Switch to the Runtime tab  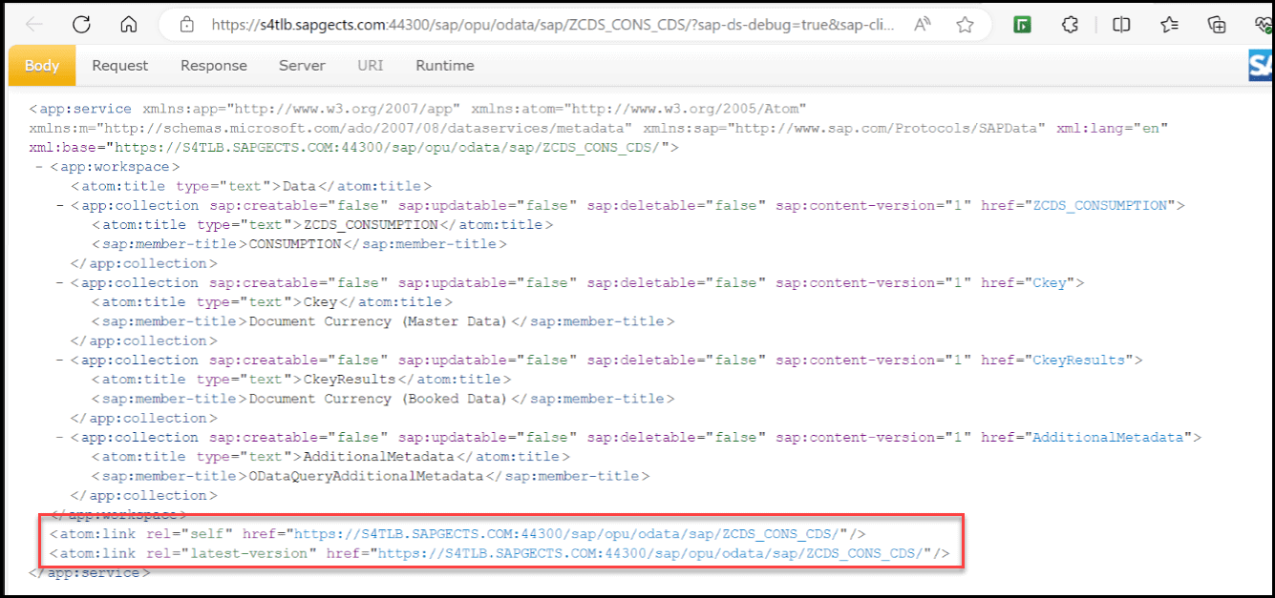[444, 65]
